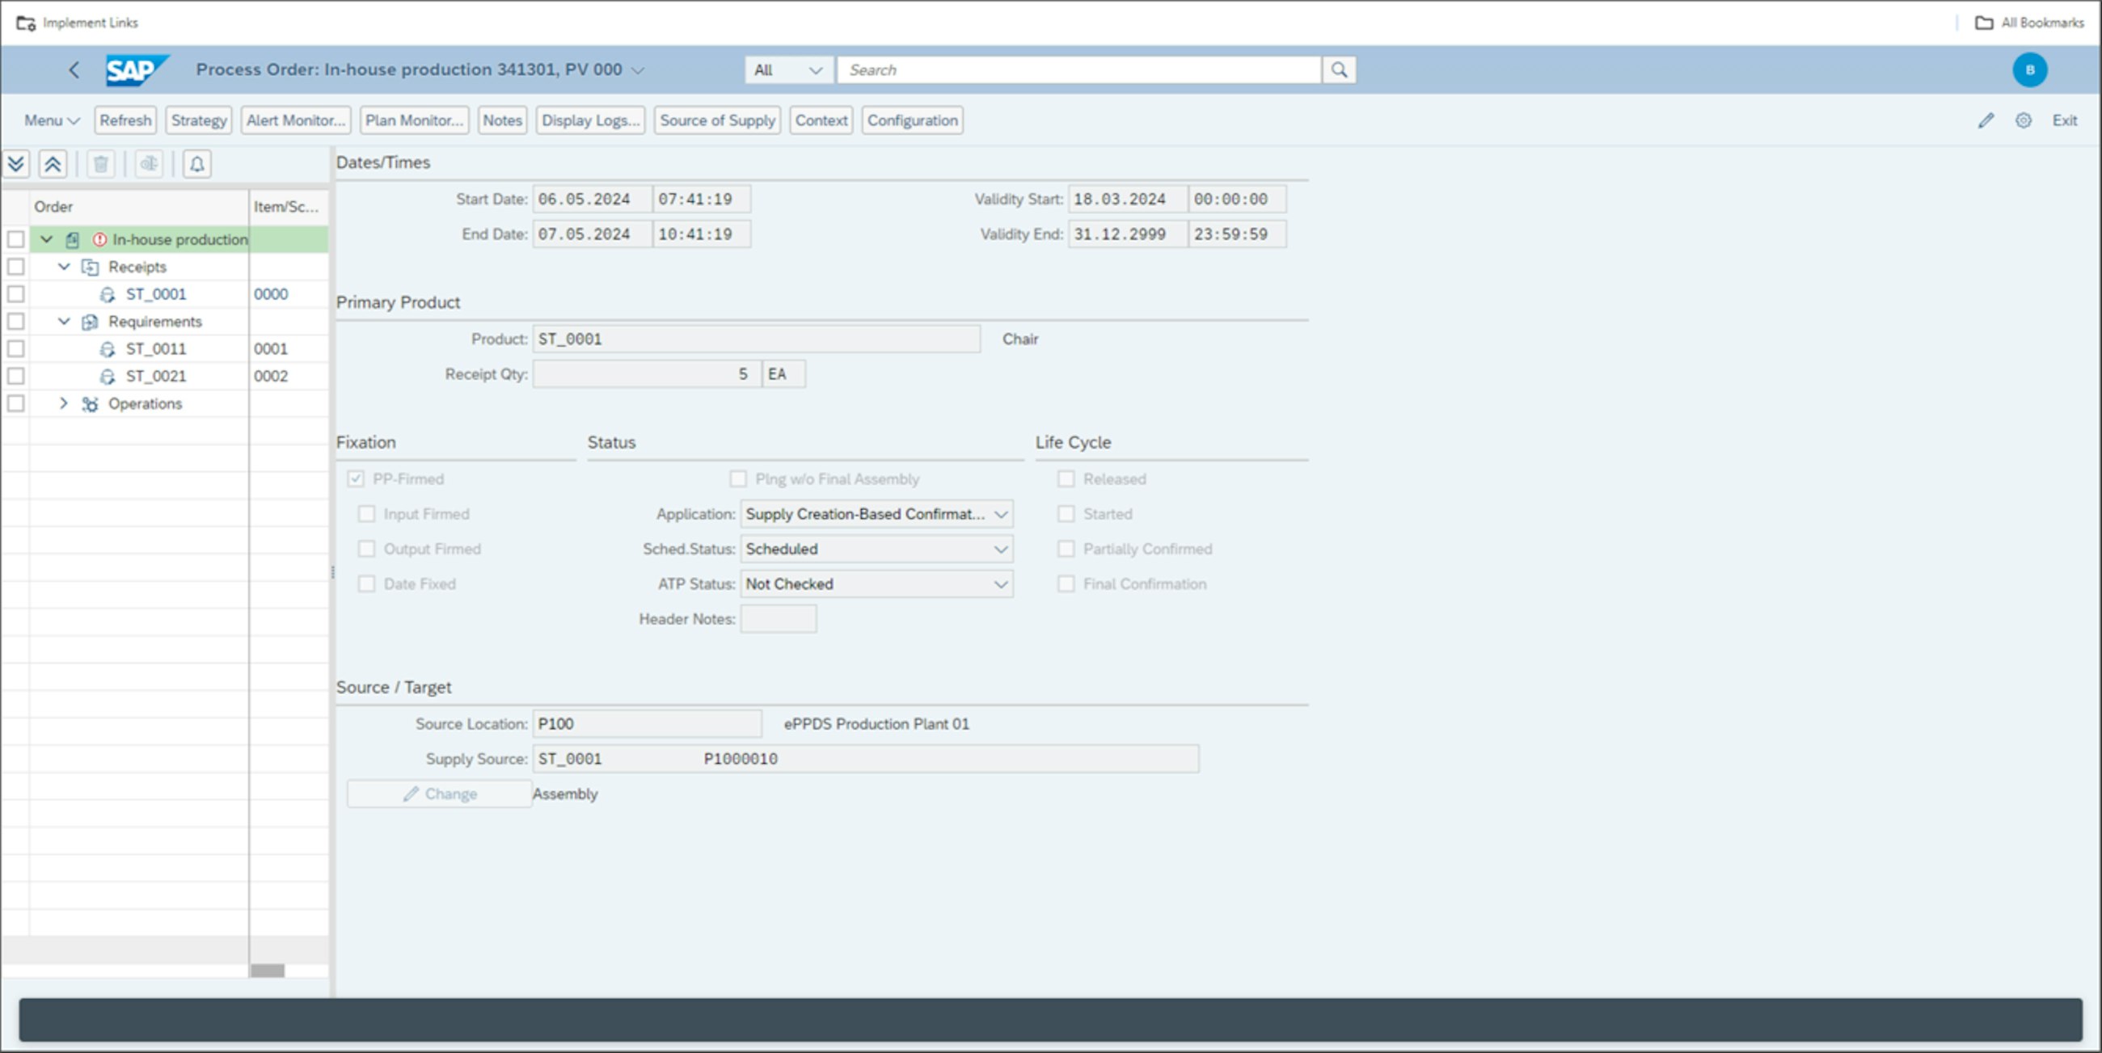
Task: Click the collapse all nodes icon
Action: point(53,164)
